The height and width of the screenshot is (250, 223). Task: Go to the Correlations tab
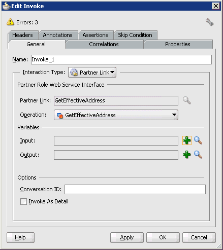[104, 44]
